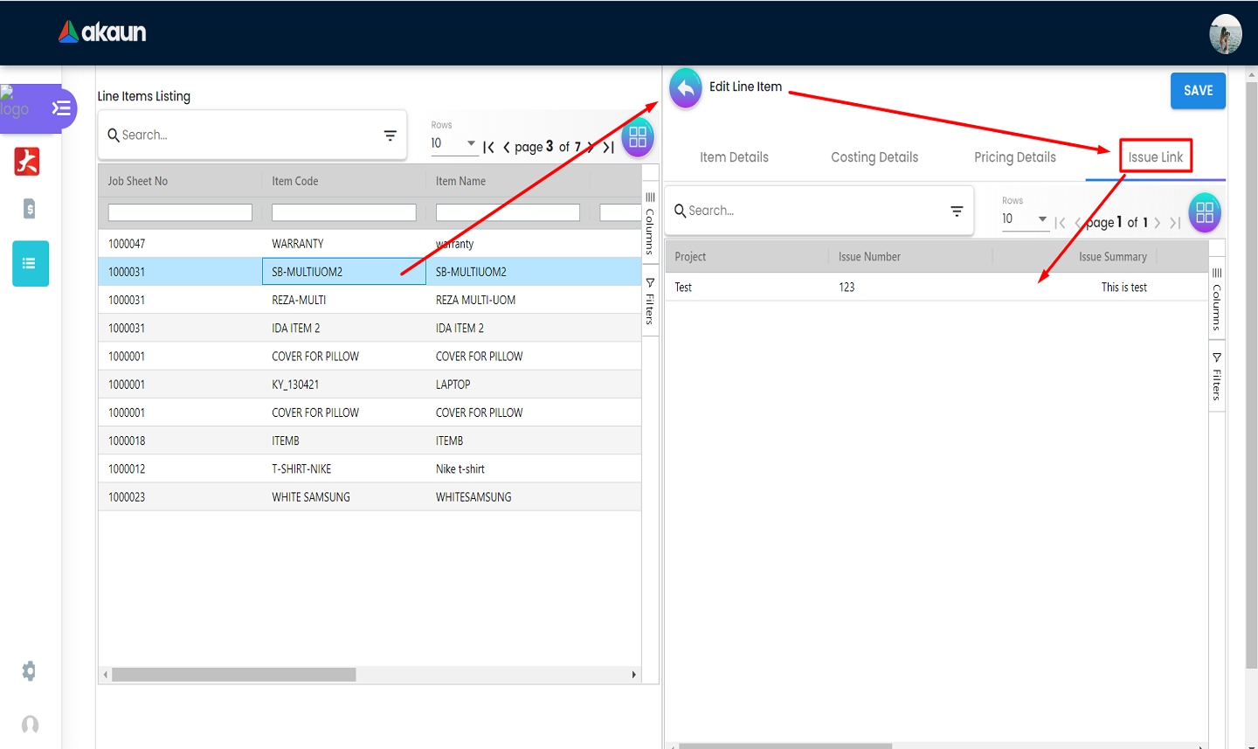The image size is (1258, 749).
Task: Switch to the Pricing Details tab
Action: 1014,157
